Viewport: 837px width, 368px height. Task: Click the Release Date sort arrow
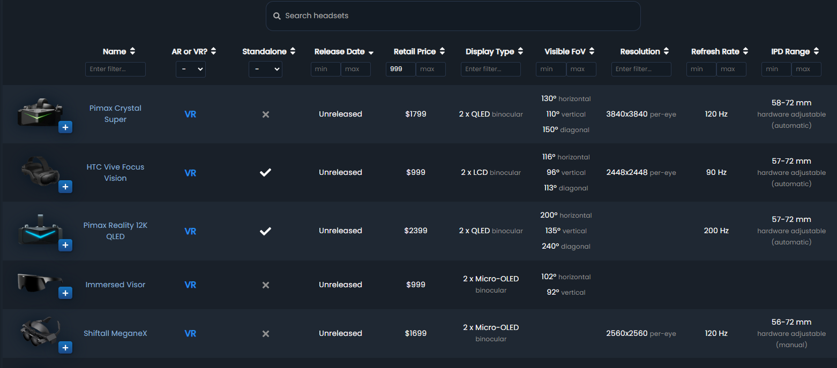pyautogui.click(x=371, y=52)
